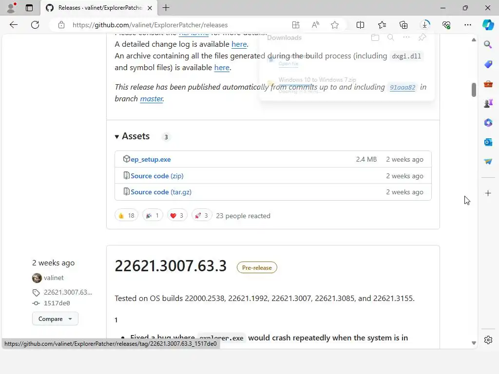Open sidebar Search icon
Screen dimensions: 499x374
pos(488,44)
